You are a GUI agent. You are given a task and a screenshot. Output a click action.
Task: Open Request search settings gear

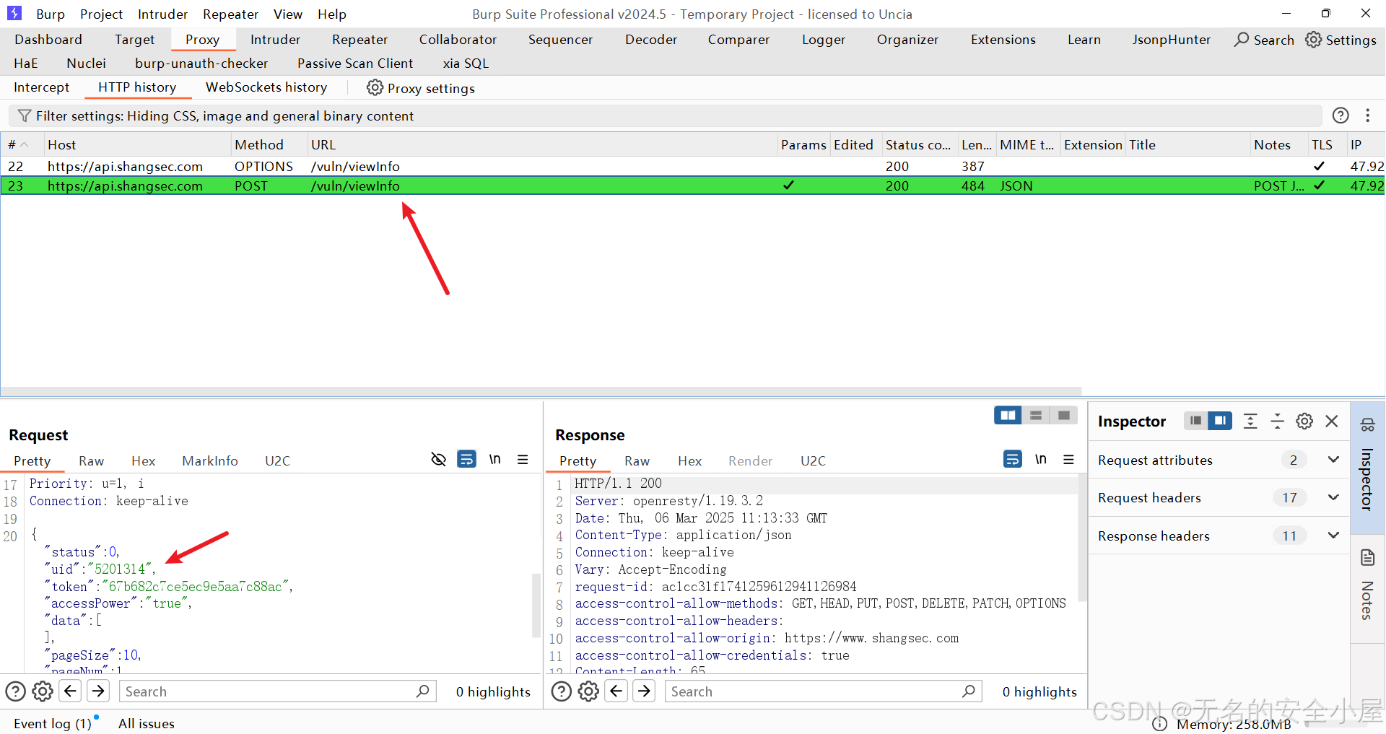point(43,691)
